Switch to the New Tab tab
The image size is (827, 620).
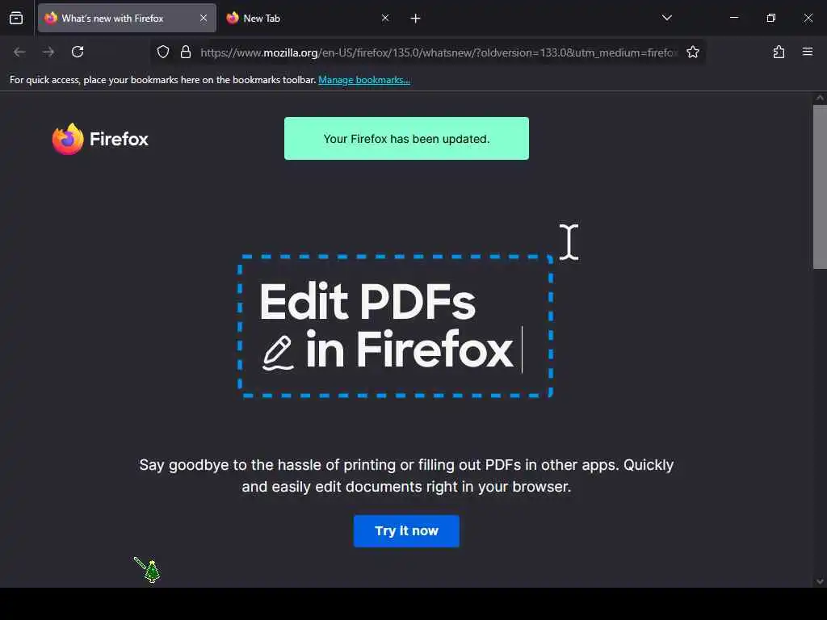(x=308, y=19)
